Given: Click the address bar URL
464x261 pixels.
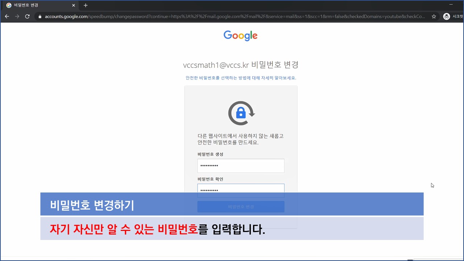Looking at the screenshot, I should pyautogui.click(x=235, y=16).
